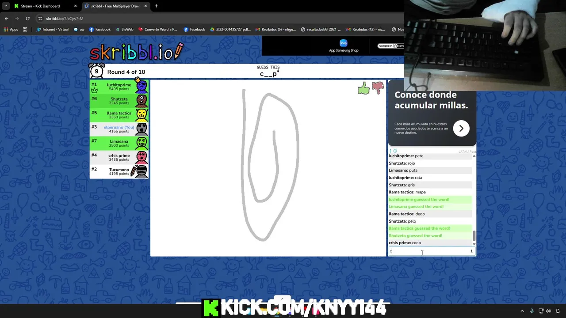Reload the skribbl page
This screenshot has width=566, height=318.
27,19
